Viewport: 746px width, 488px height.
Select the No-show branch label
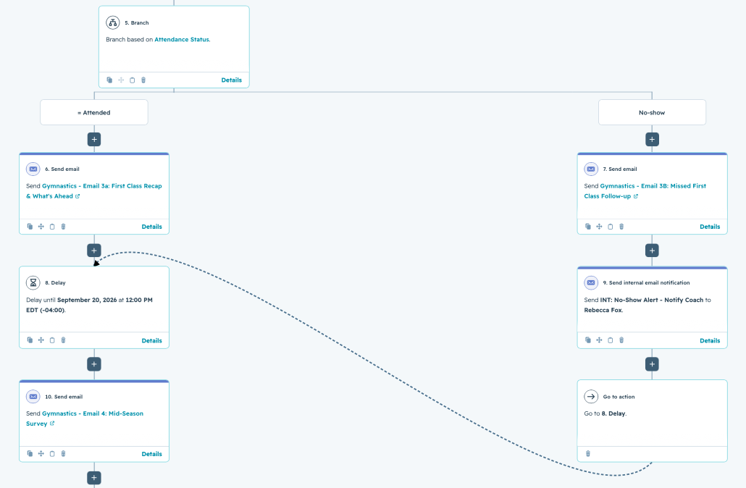tap(652, 112)
